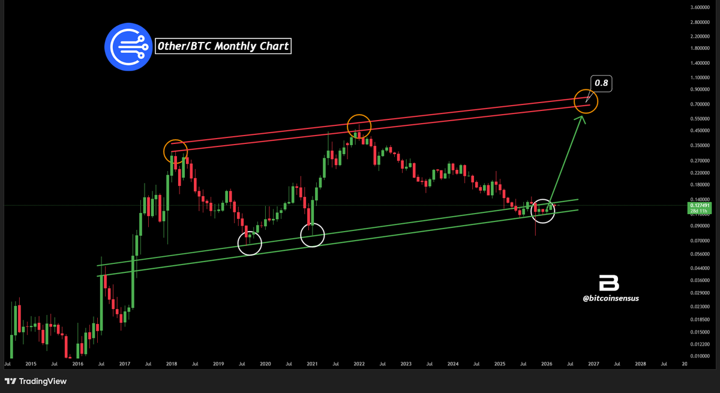Click the 1.400000 price axis label
This screenshot has height=393, width=720.
point(701,64)
